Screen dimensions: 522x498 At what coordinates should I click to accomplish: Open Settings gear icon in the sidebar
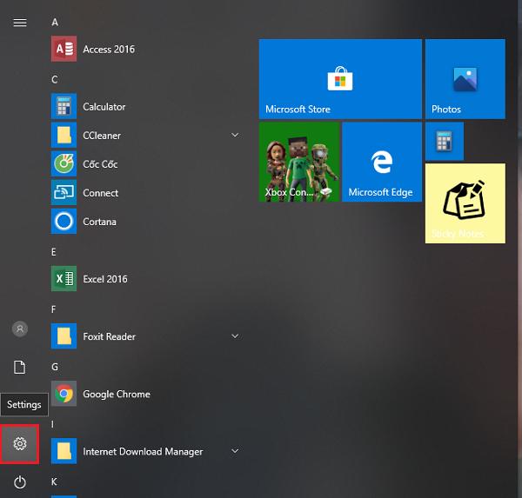click(20, 444)
